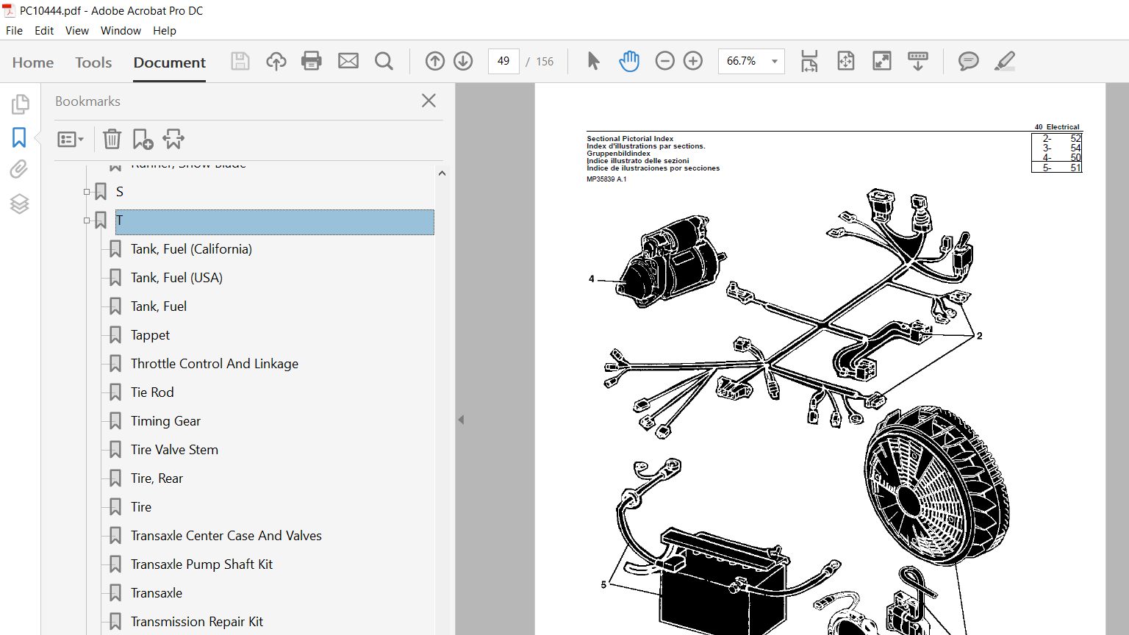Open the Layers panel icon
The height and width of the screenshot is (635, 1129).
[19, 204]
